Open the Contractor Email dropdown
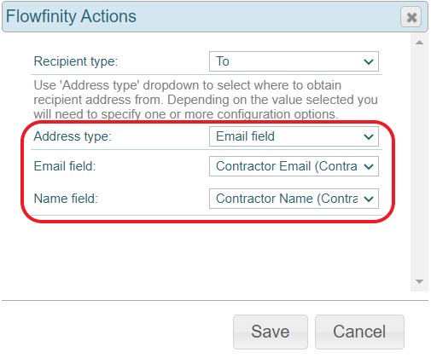Image resolution: width=431 pixels, height=358 pixels. coord(294,166)
